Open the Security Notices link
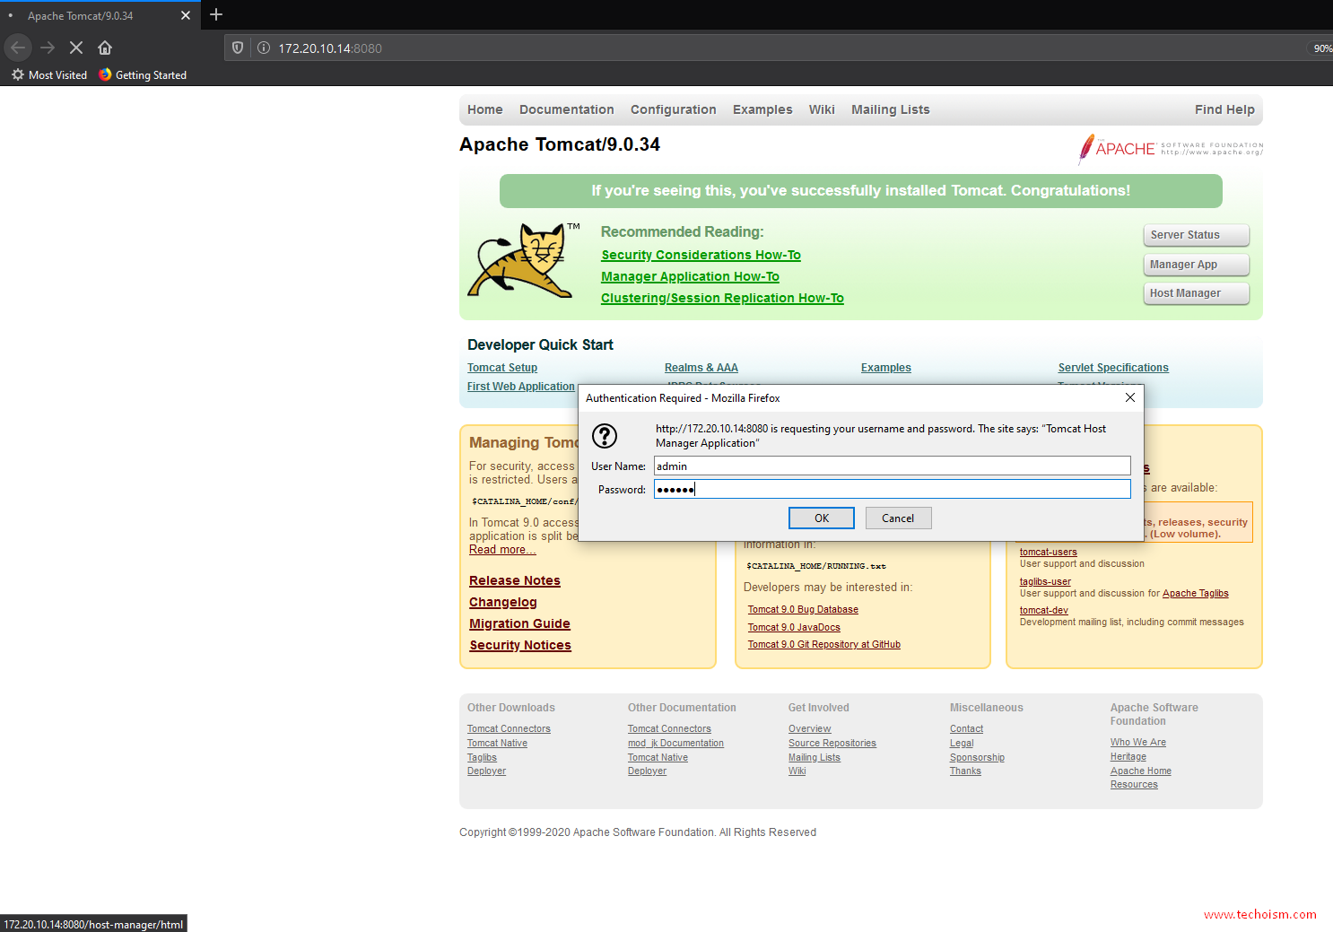The image size is (1333, 932). coord(520,646)
